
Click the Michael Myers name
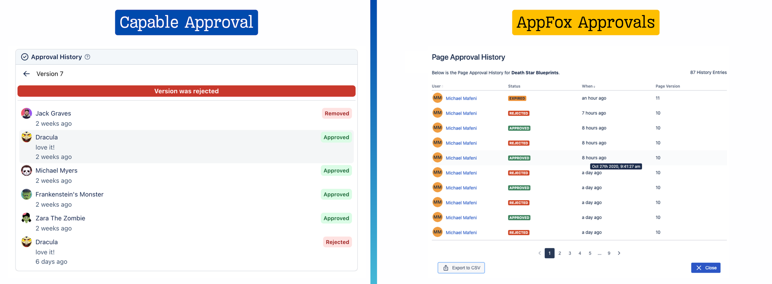point(57,170)
